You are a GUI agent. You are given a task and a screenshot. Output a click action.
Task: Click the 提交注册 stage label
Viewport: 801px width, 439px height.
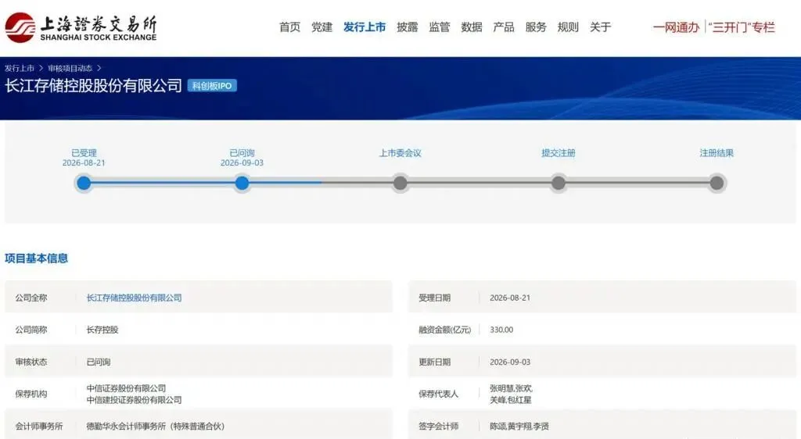[559, 153]
